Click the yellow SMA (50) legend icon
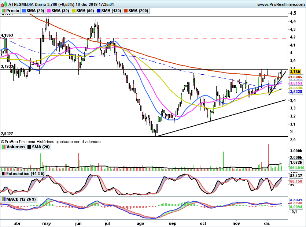The width and height of the screenshot is (306, 227). [74, 11]
